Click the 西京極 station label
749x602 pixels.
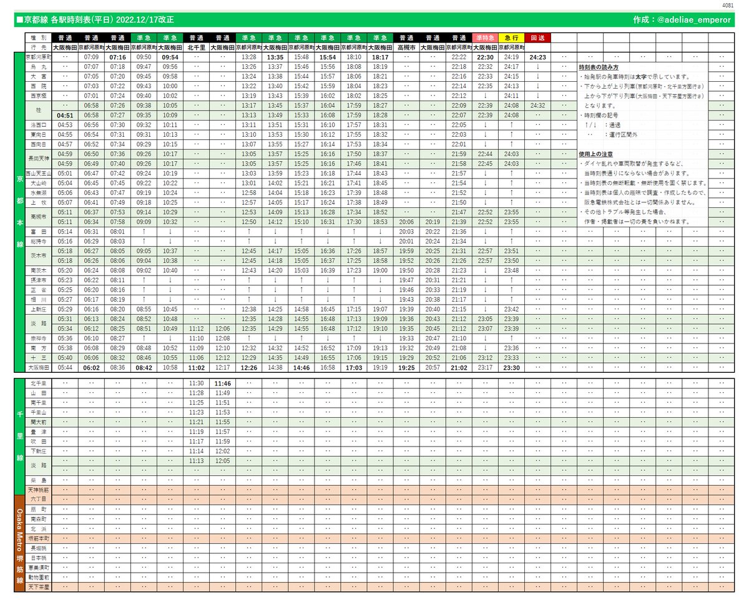39,96
